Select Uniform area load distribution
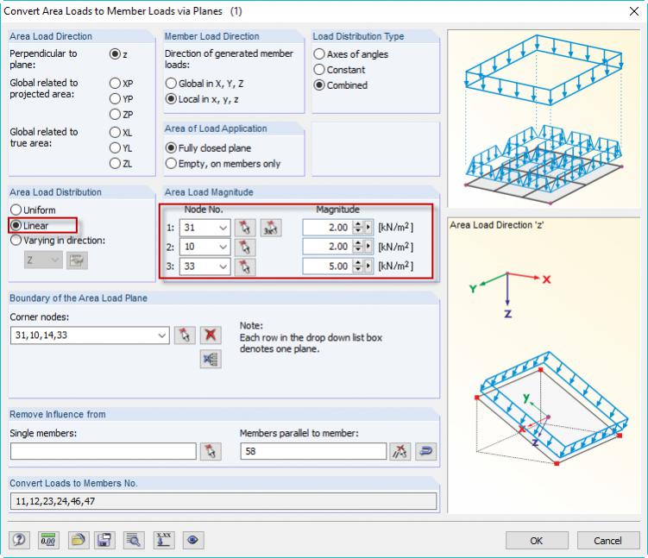 (16, 210)
